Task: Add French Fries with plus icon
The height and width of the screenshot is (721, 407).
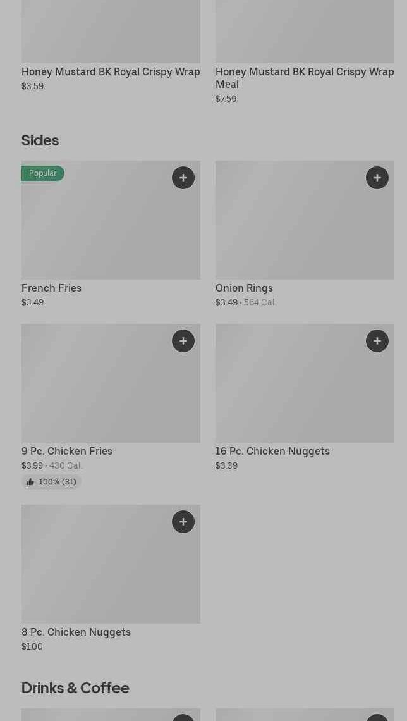Action: click(183, 178)
